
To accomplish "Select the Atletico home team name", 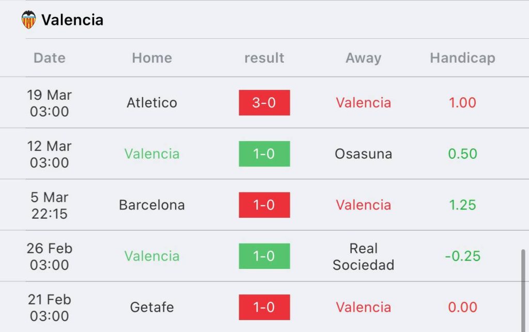I will pyautogui.click(x=152, y=103).
